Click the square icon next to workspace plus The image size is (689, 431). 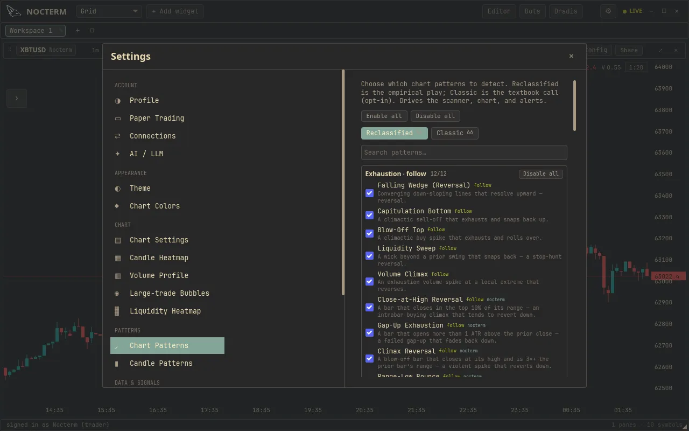[x=92, y=31]
